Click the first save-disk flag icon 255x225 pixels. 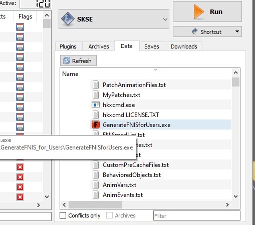[20, 27]
